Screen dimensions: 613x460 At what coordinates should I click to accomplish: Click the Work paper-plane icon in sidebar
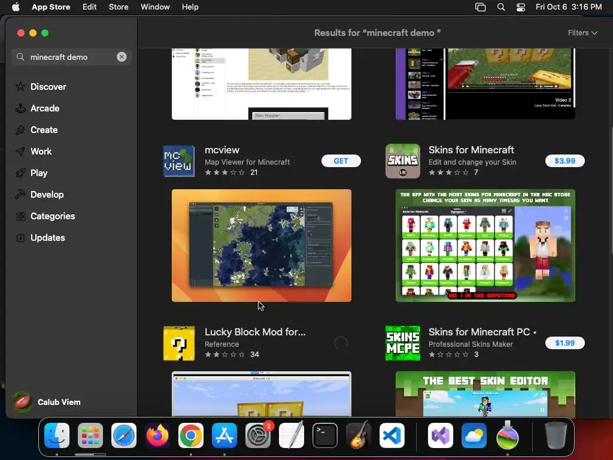coord(20,152)
